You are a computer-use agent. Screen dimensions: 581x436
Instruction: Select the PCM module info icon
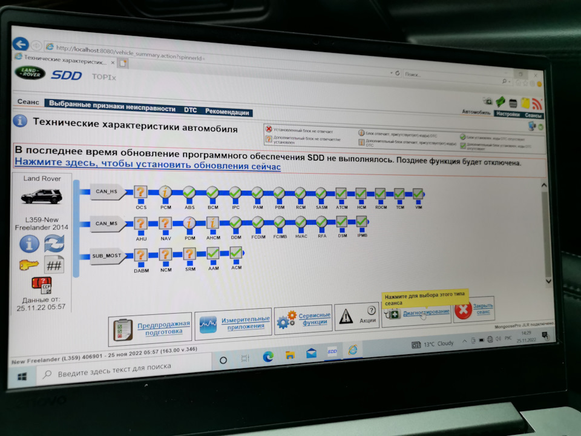point(165,192)
